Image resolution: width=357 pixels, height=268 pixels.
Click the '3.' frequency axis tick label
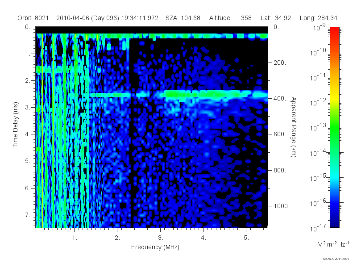point(161,238)
